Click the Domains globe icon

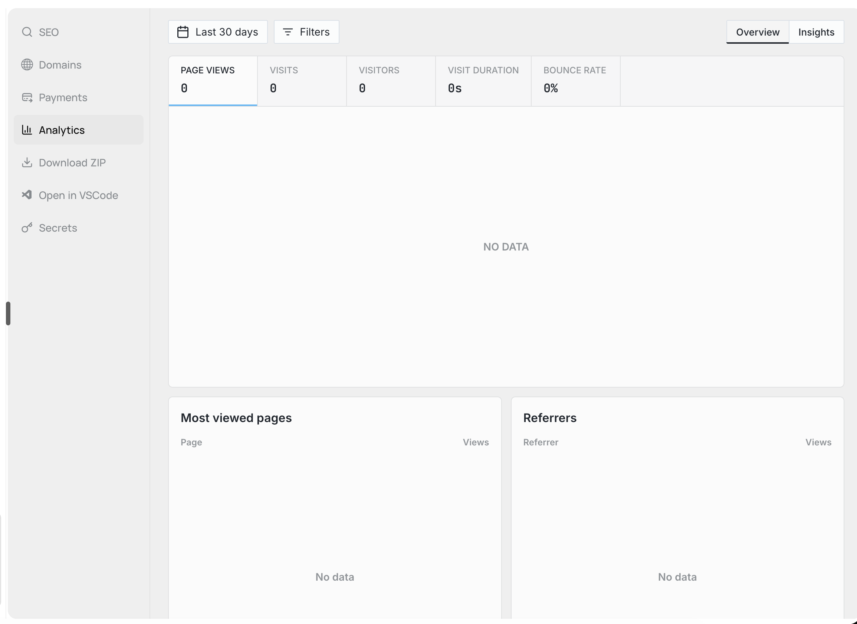[x=27, y=64]
